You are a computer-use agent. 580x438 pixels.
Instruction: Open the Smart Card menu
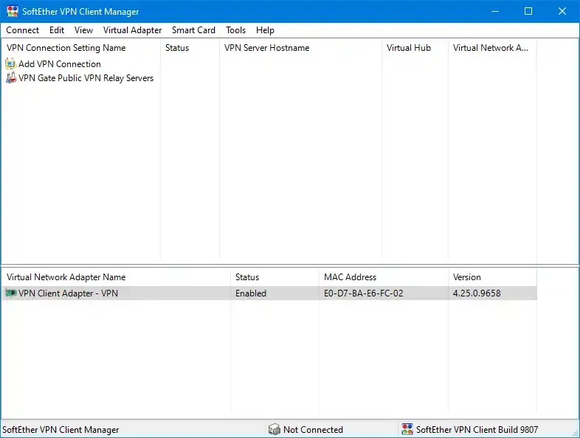[193, 30]
